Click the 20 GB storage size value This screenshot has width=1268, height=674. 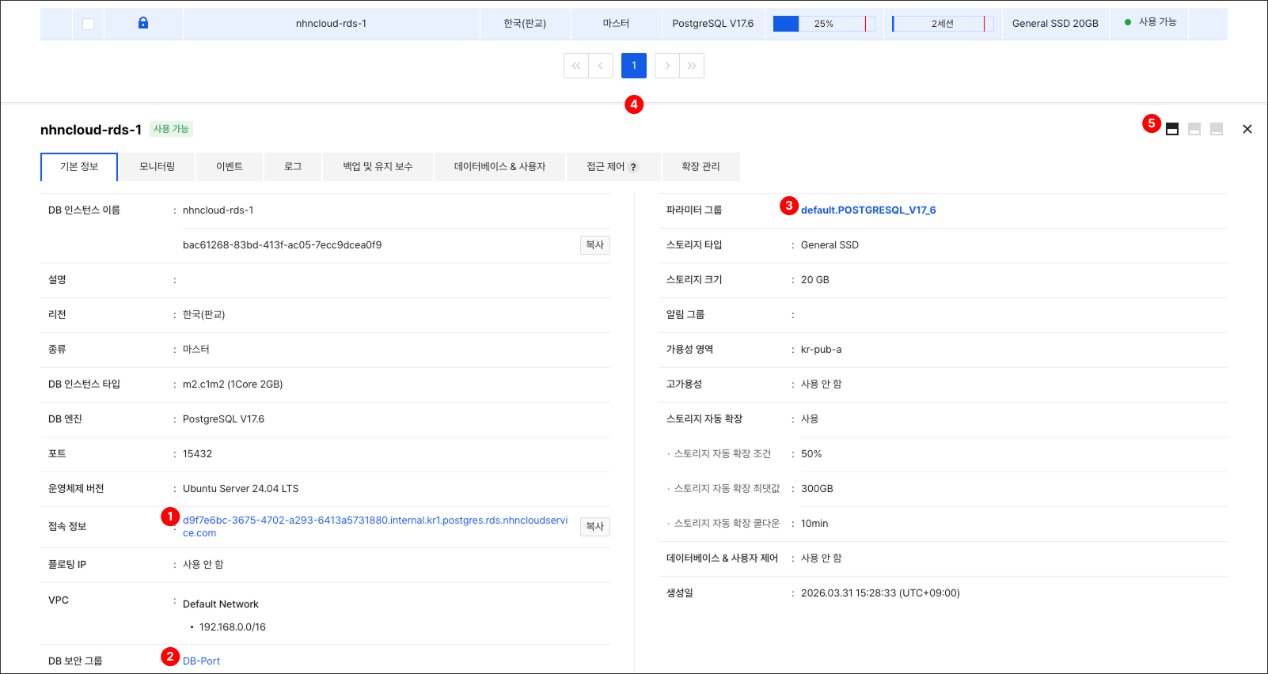tap(815, 280)
